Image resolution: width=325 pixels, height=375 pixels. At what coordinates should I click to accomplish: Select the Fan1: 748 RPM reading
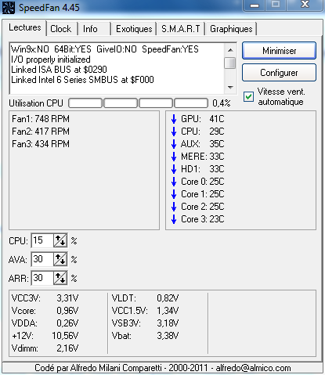[41, 119]
